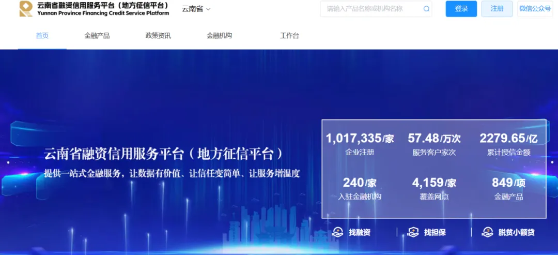Screen dimensions: 558x255
Task: Click the search magnifier icon
Action: point(426,9)
